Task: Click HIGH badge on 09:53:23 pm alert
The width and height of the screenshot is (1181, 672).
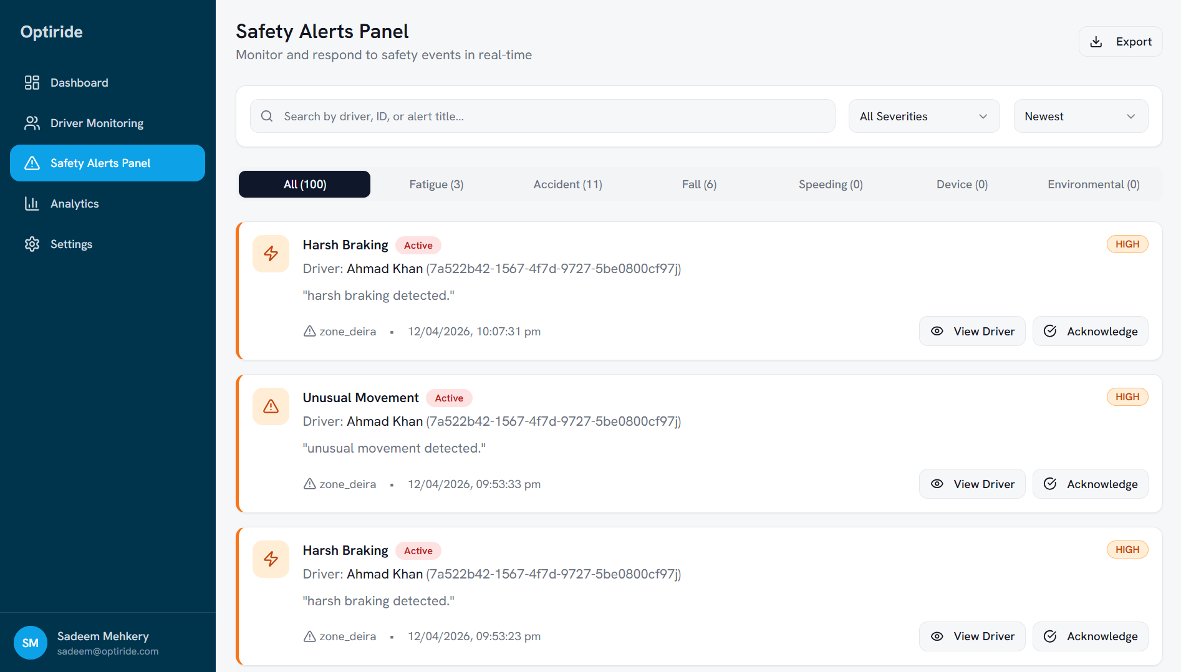Action: point(1127,550)
